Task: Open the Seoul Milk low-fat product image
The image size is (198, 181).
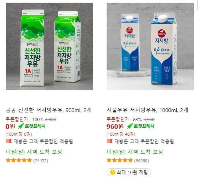Action: pos(150,46)
